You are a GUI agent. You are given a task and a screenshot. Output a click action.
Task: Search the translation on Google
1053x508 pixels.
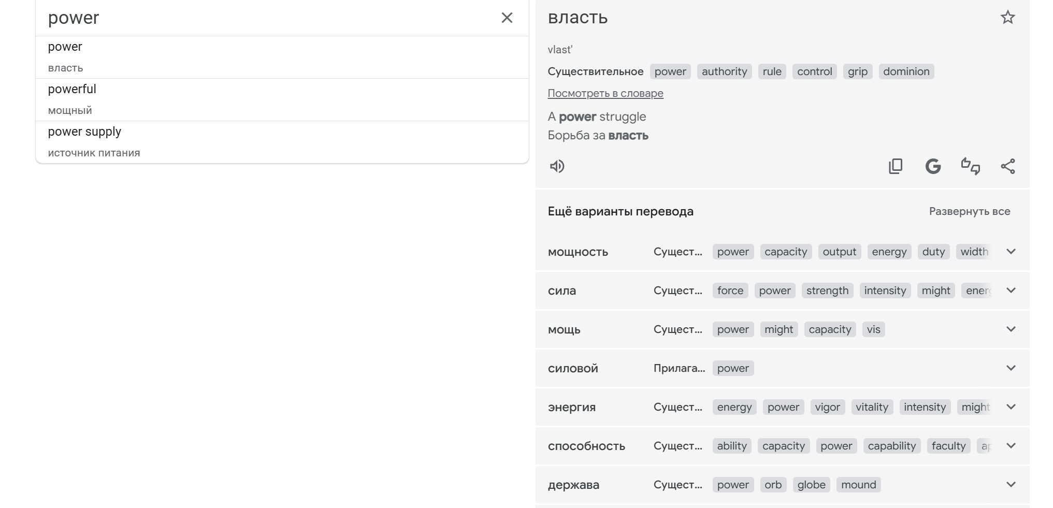tap(933, 166)
